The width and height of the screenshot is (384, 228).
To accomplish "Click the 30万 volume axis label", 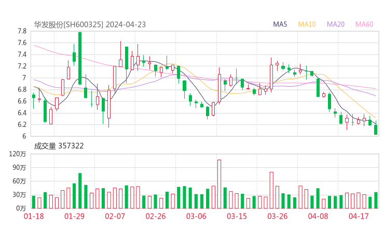I will pos(19,195).
